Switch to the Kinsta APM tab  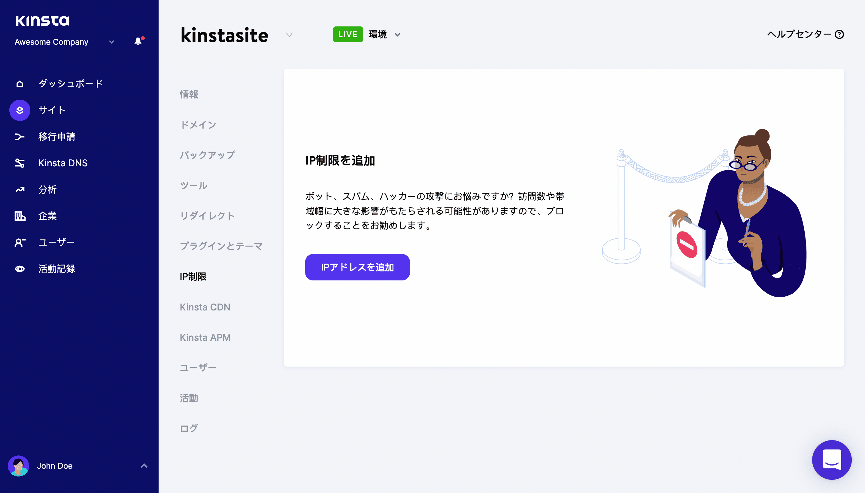(x=205, y=337)
